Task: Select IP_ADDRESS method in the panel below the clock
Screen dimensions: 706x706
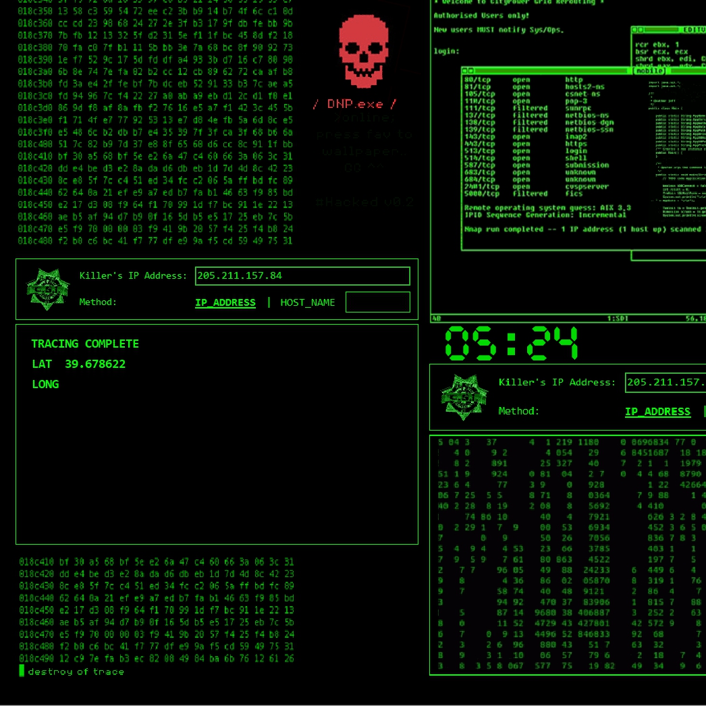Action: click(657, 412)
